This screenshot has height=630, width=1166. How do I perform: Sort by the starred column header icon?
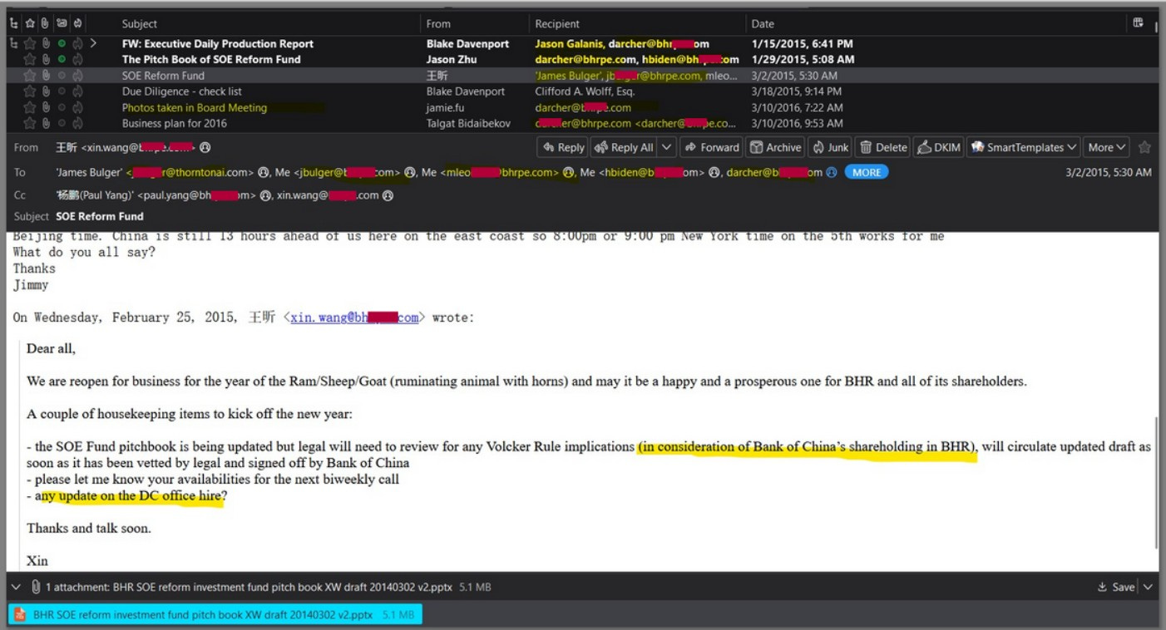[x=29, y=23]
